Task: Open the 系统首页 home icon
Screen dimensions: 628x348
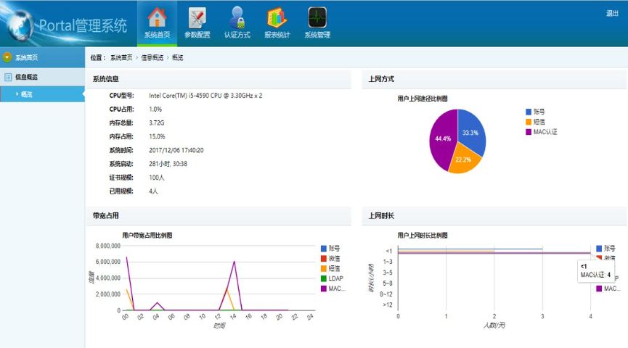Action: click(157, 17)
